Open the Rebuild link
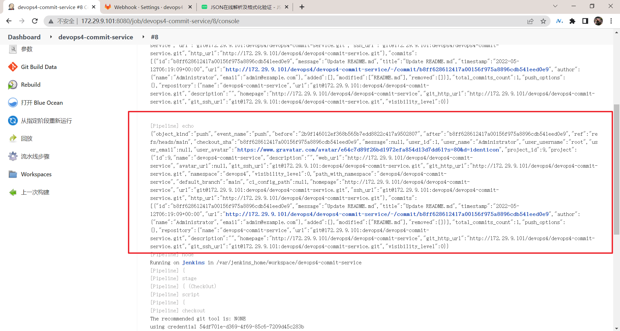 coord(31,84)
